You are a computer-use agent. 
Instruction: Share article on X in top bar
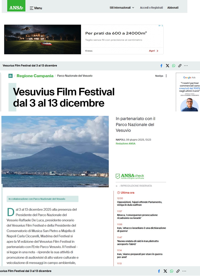point(167,66)
